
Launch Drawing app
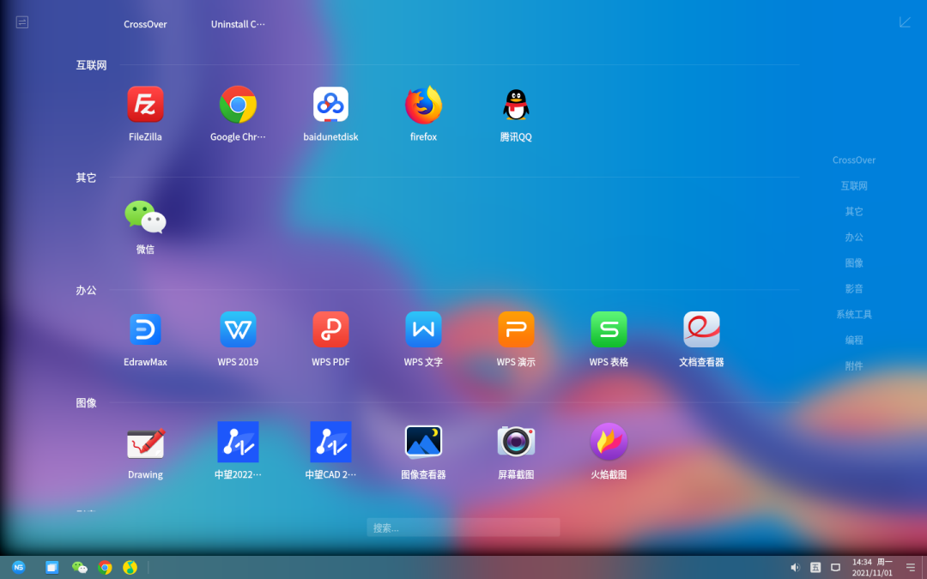tap(145, 443)
